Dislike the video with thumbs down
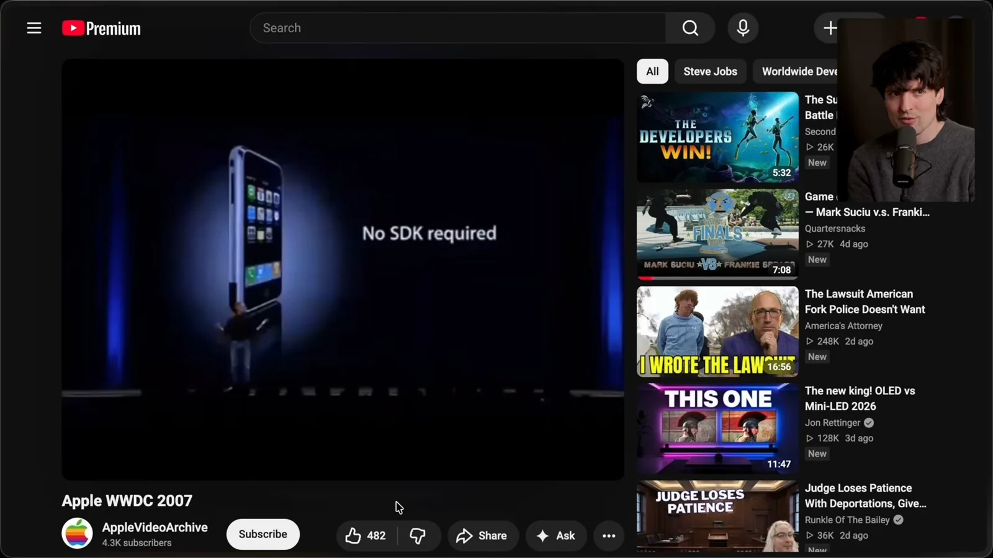Viewport: 993px width, 558px height. (x=418, y=536)
